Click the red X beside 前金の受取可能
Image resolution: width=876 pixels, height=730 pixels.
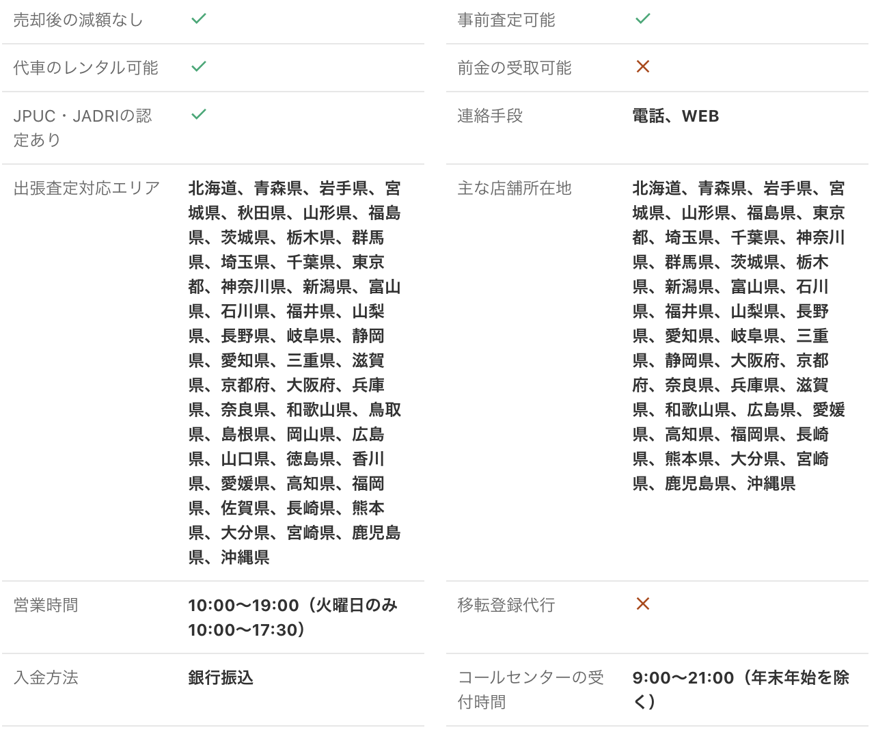click(x=643, y=67)
